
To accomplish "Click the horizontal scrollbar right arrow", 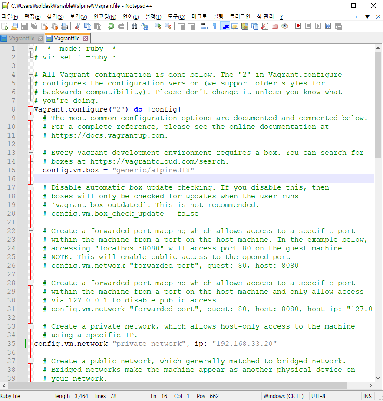I will (x=371, y=385).
